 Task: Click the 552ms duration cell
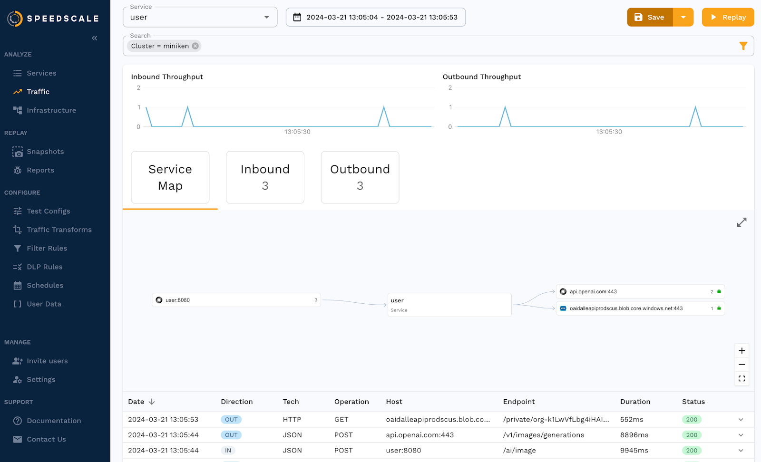point(632,420)
